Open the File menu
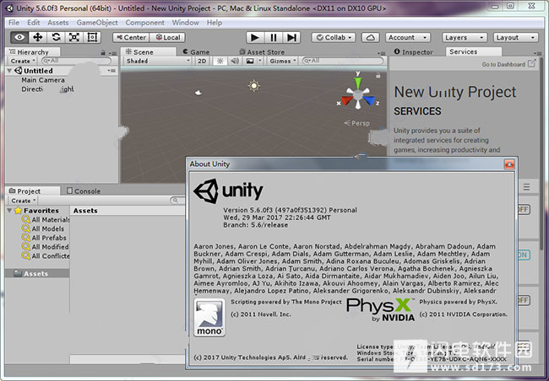 (14, 23)
